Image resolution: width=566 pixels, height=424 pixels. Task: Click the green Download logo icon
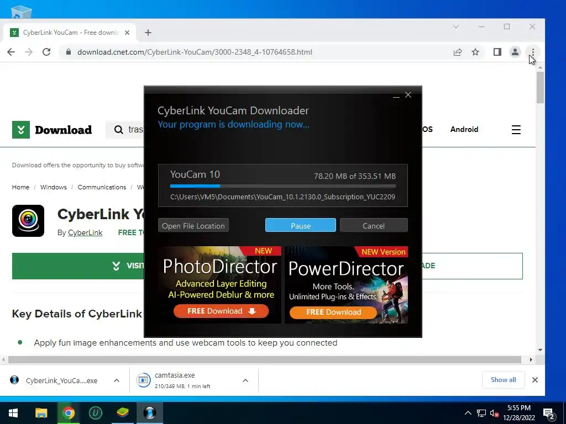(x=21, y=130)
